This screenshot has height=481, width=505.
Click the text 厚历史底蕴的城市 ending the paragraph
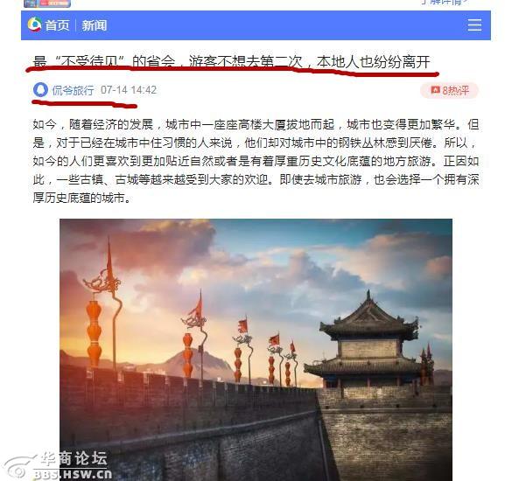coord(79,198)
